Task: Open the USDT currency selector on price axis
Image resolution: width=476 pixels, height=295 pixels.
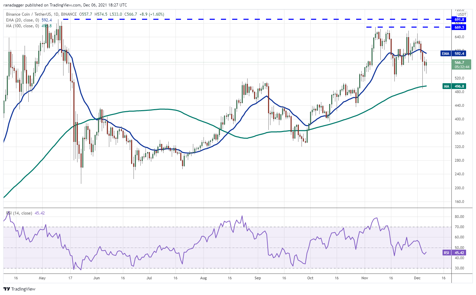Action: point(461,14)
